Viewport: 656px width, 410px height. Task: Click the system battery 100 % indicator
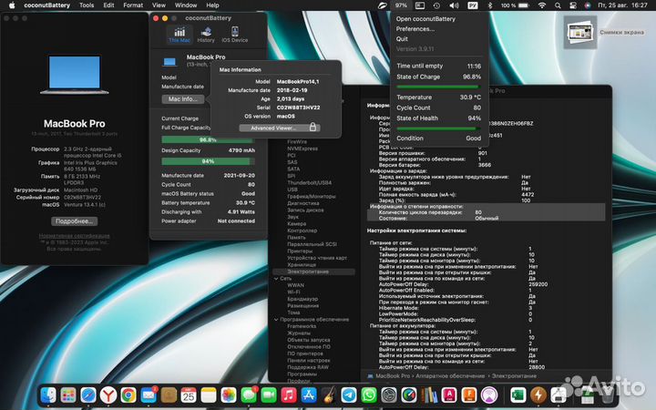(515, 5)
